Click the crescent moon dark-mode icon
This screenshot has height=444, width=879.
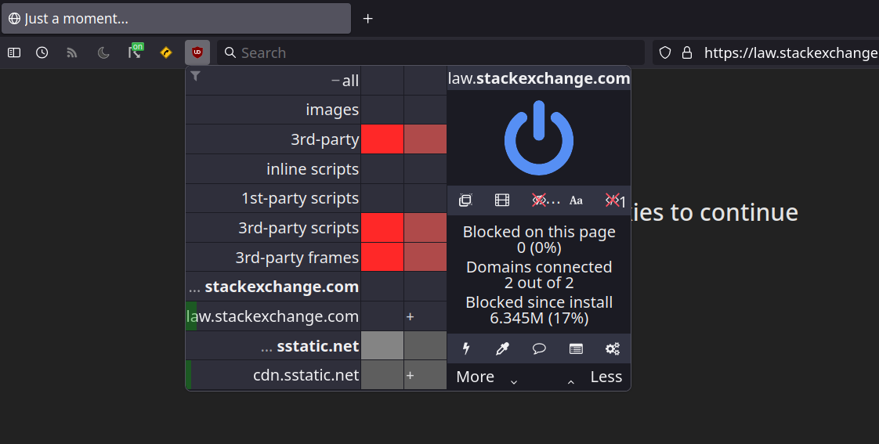point(103,52)
